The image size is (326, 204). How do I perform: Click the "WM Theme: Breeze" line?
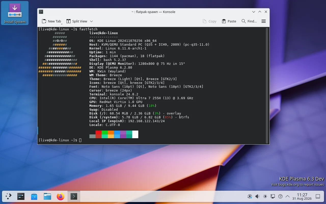(x=106, y=75)
